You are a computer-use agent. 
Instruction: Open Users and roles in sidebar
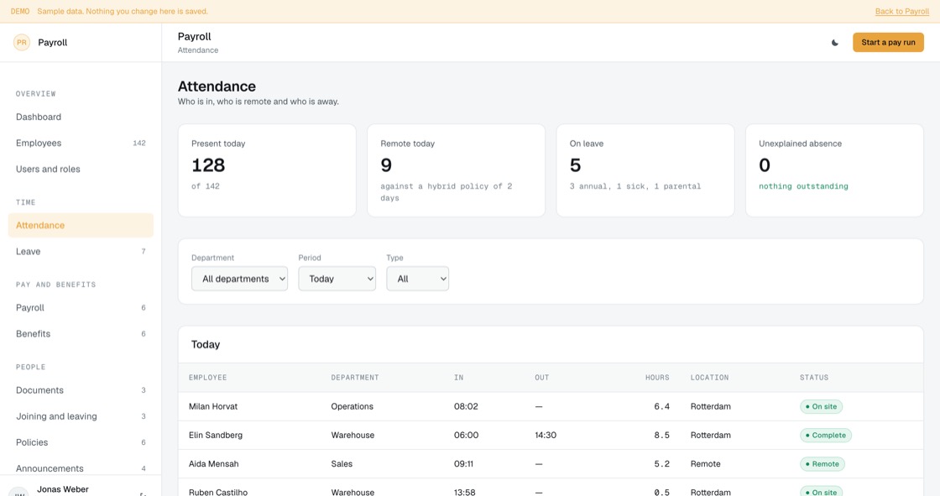(x=81, y=170)
